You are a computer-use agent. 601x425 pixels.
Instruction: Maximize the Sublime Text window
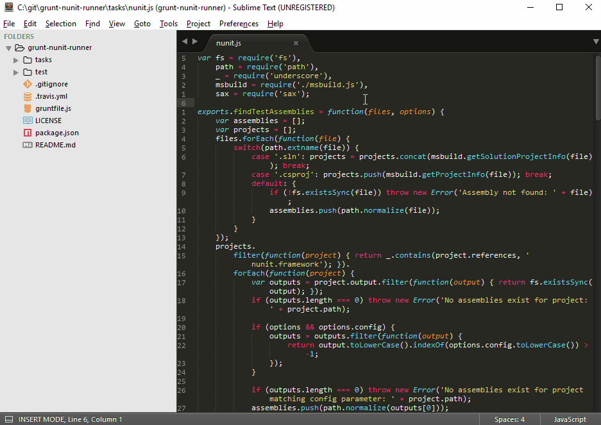pyautogui.click(x=559, y=7)
